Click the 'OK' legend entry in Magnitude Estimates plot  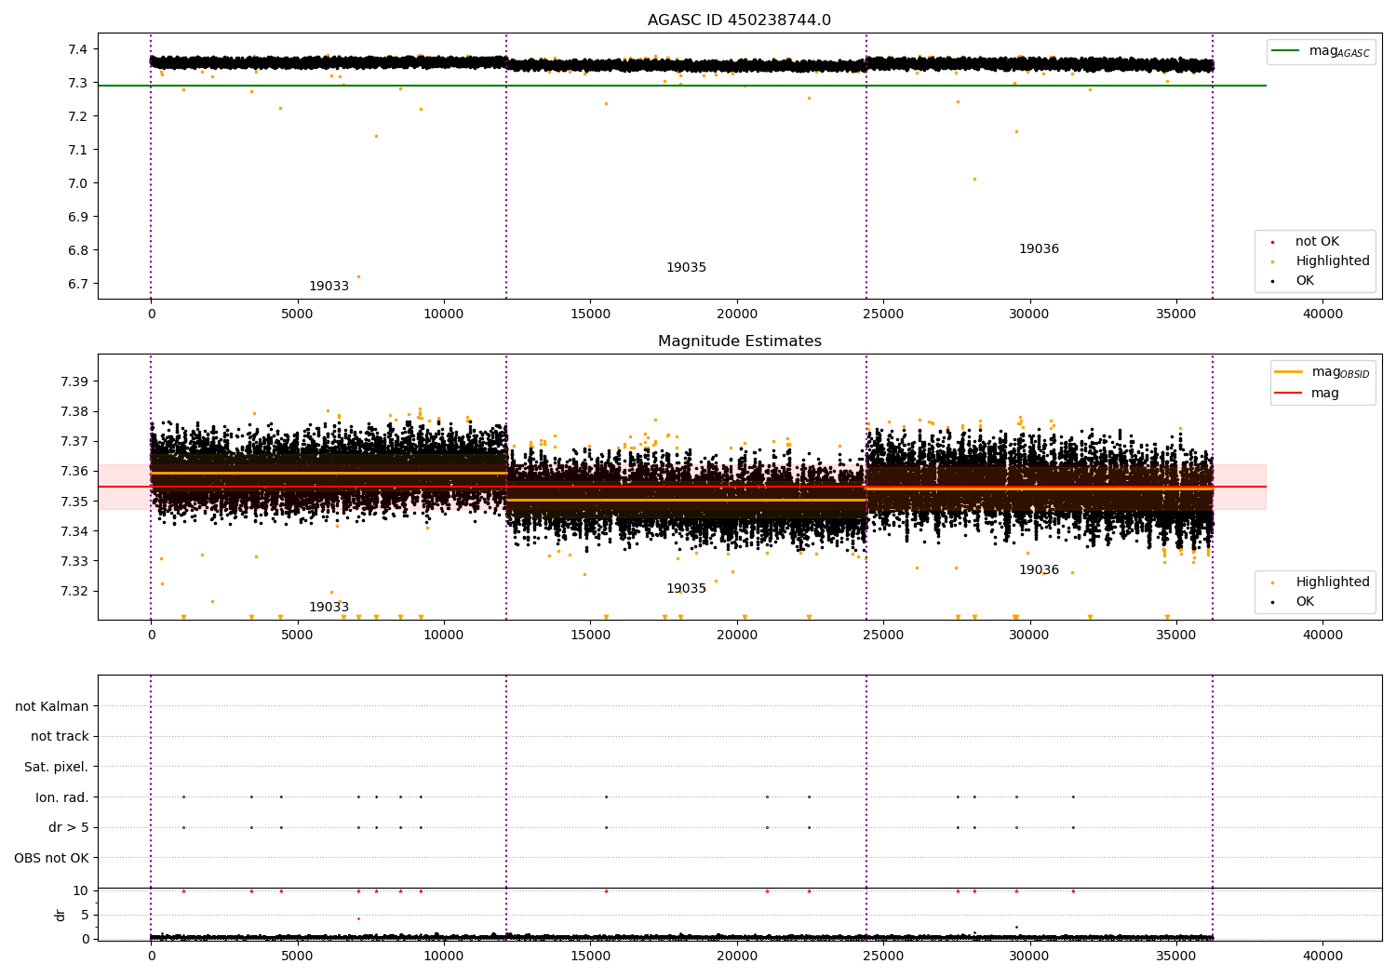tap(1305, 602)
